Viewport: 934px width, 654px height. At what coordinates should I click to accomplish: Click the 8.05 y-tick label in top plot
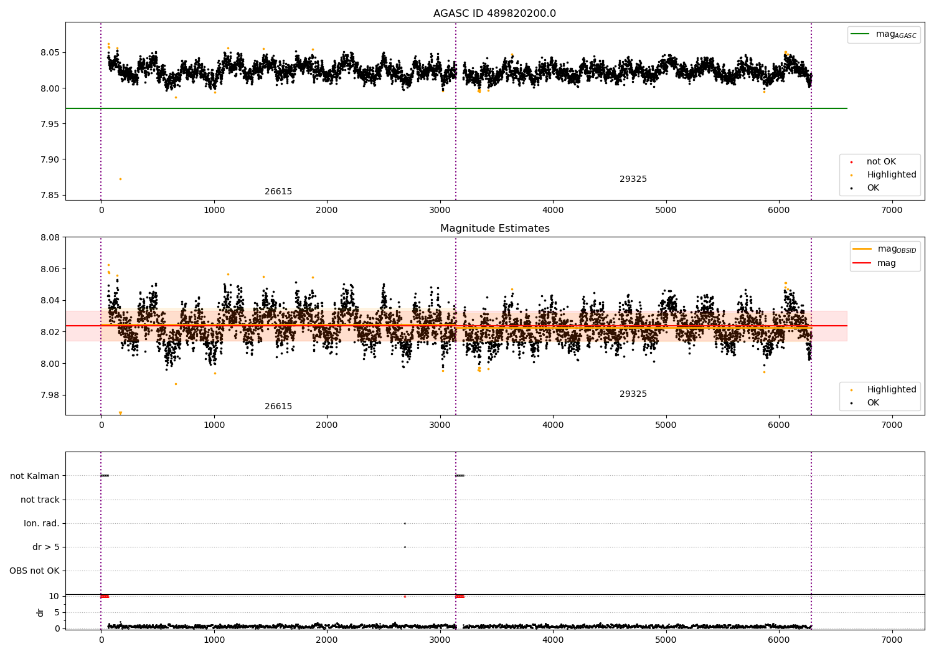[x=51, y=52]
